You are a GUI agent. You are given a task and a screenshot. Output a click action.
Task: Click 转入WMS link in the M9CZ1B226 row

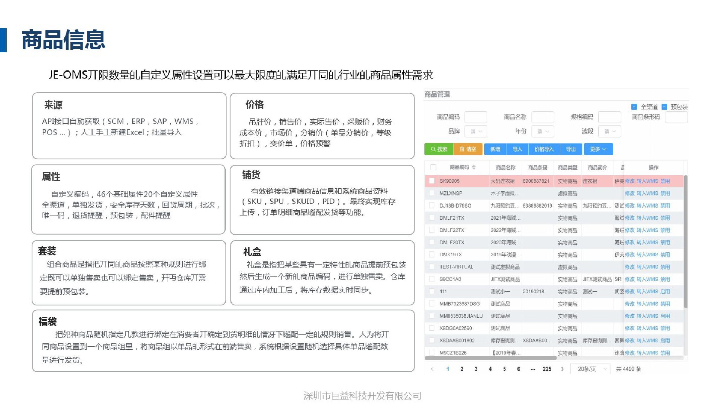pyautogui.click(x=647, y=353)
